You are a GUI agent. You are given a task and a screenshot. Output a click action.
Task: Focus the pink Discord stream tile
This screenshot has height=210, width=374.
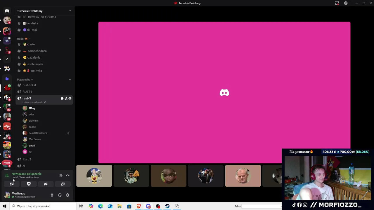tap(224, 92)
